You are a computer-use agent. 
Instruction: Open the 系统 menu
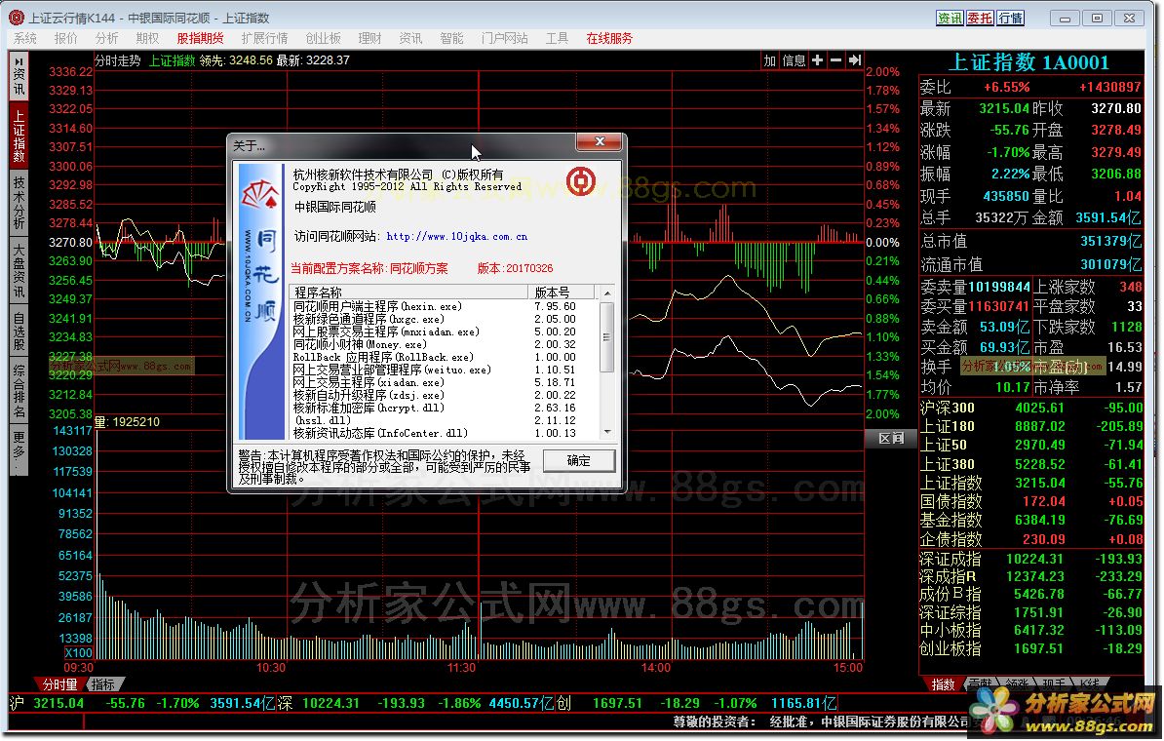tap(24, 38)
